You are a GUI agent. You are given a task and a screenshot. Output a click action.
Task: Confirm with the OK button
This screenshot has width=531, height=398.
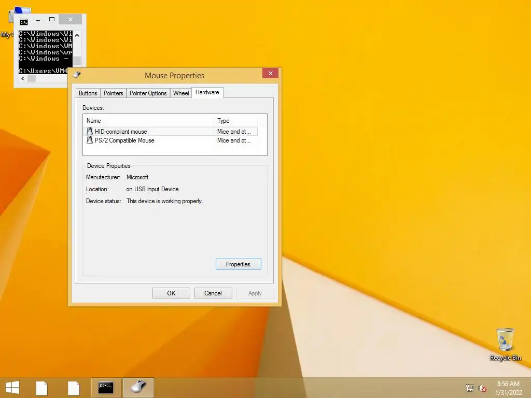pyautogui.click(x=171, y=293)
